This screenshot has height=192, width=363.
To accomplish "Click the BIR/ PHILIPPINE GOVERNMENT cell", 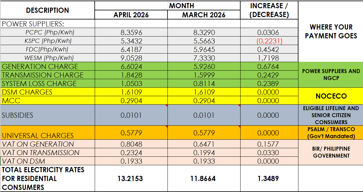I will coord(331,152).
